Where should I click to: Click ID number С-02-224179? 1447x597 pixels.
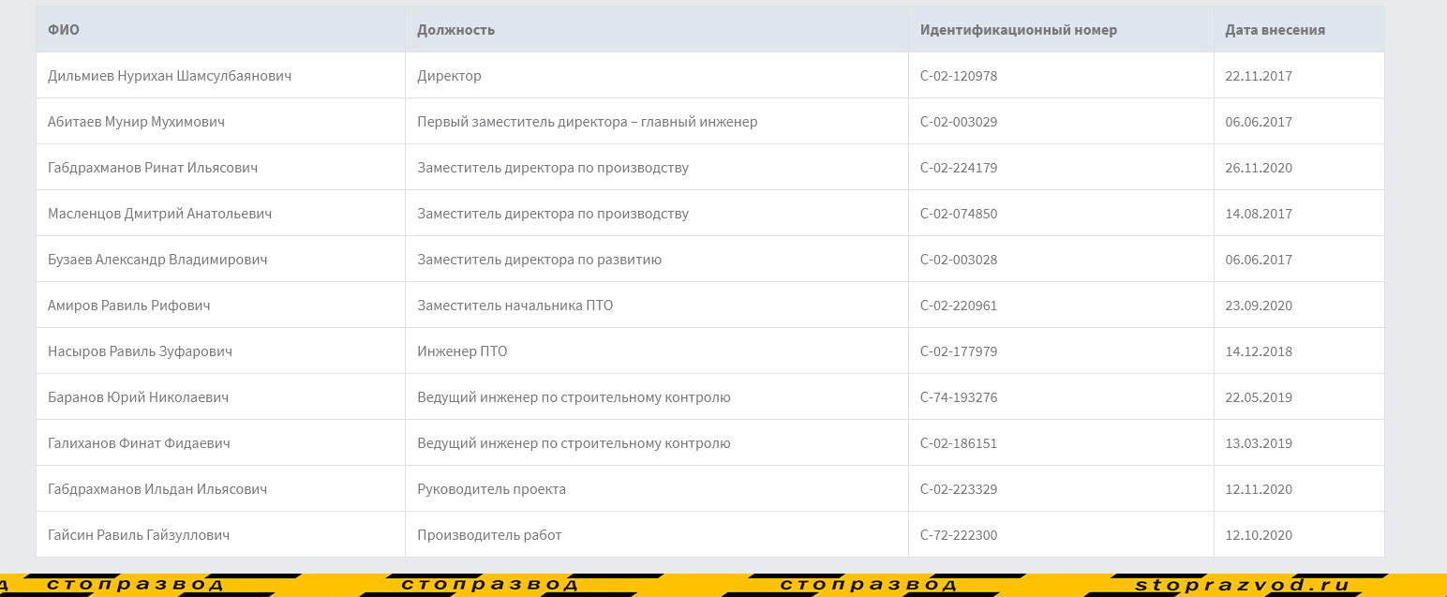(x=959, y=168)
